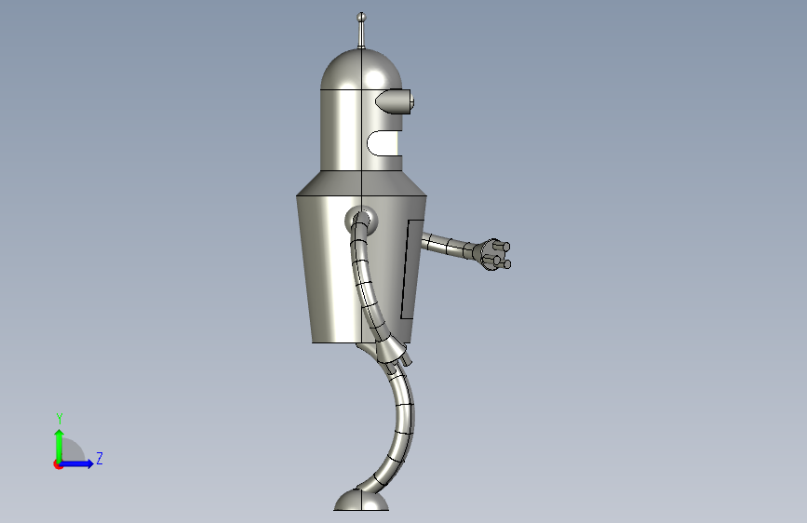This screenshot has height=523, width=807.
Task: Click the green Y axis arrow of the triad
Action: 60,445
